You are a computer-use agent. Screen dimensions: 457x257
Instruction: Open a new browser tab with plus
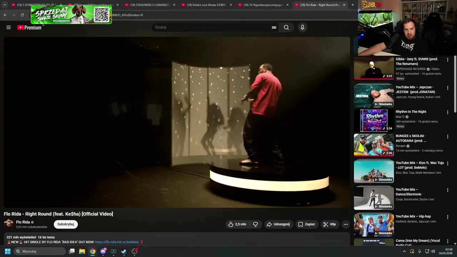point(353,5)
